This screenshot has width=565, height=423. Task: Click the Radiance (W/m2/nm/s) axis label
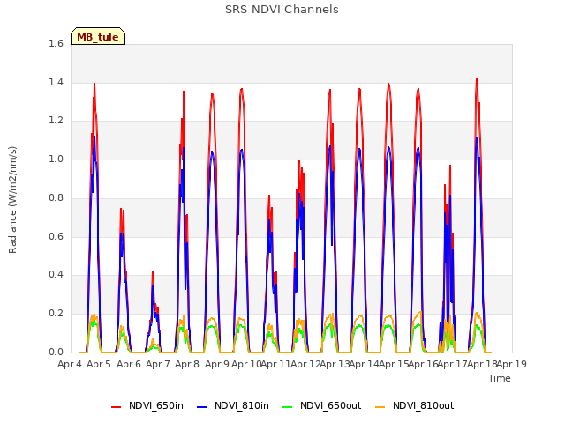point(12,200)
